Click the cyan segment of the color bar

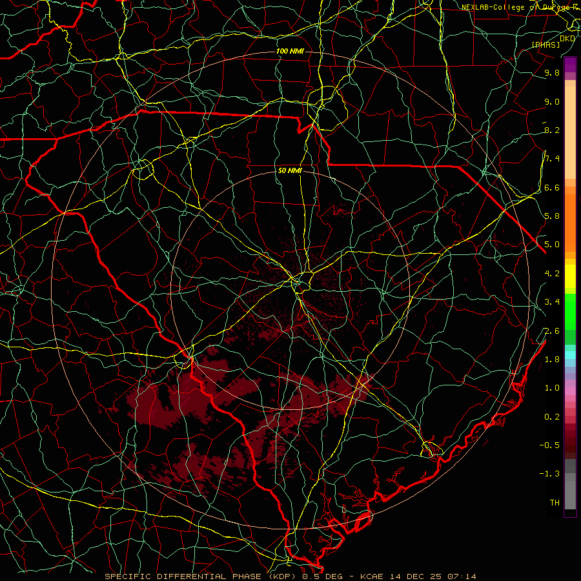tap(570, 355)
